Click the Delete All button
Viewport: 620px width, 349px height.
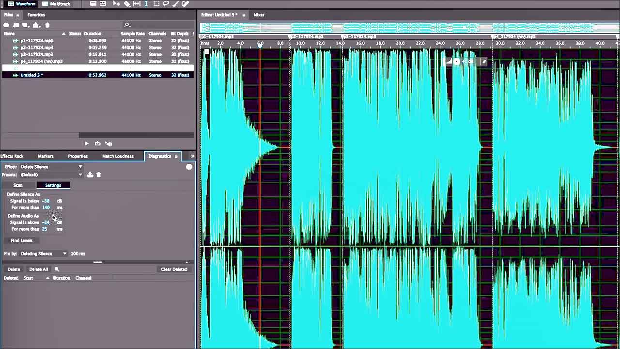pos(39,269)
